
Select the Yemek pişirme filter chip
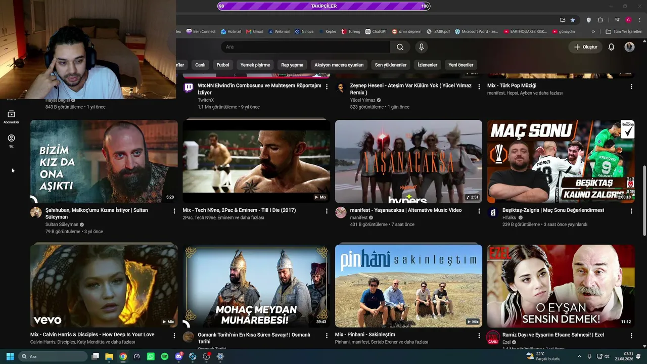pyautogui.click(x=255, y=65)
